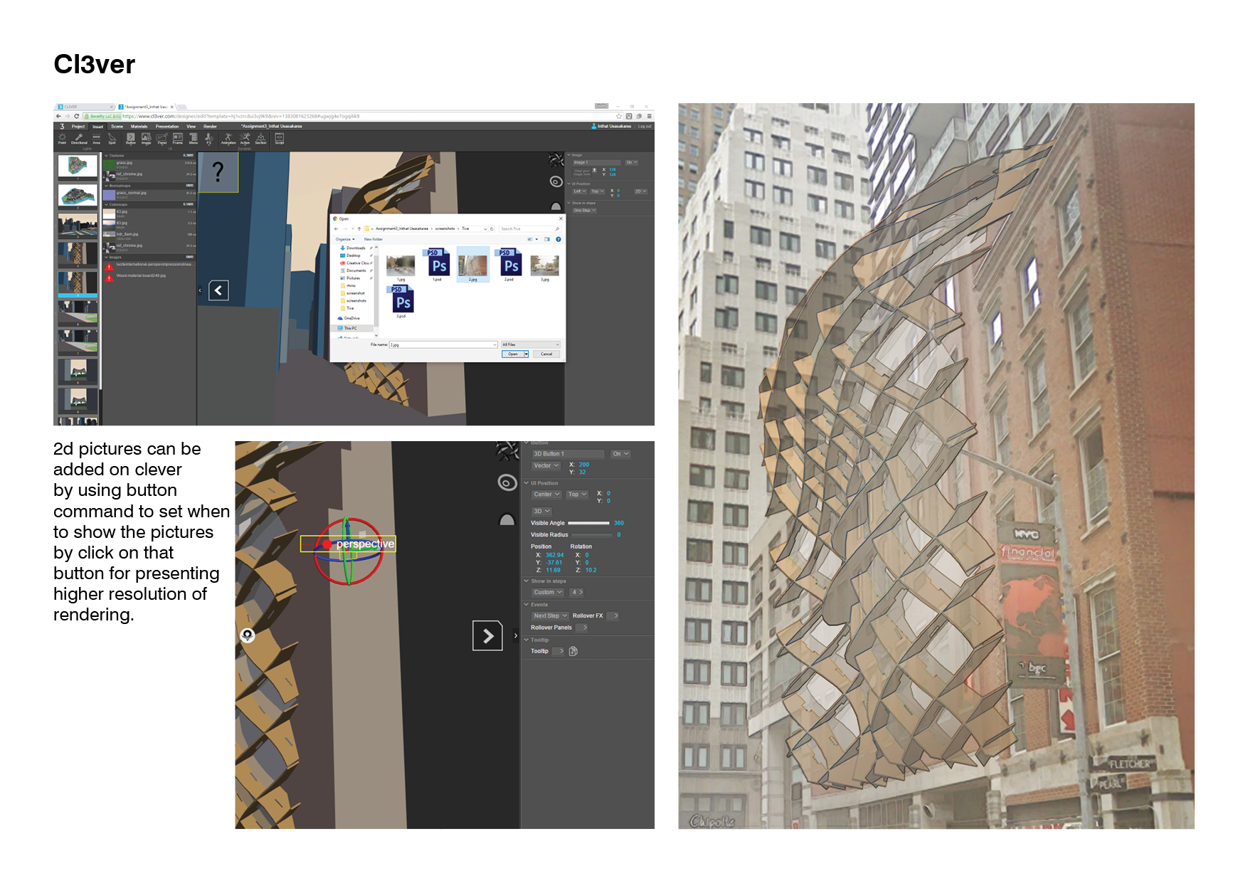Viewport: 1248px width, 883px height.
Task: Open the Center alignment dropdown
Action: click(x=546, y=495)
